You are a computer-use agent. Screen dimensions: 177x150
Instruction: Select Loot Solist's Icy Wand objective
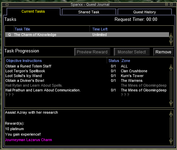click(x=23, y=76)
